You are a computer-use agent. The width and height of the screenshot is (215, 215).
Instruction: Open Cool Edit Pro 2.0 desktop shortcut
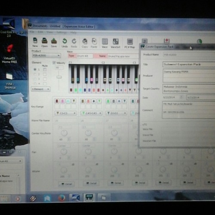[x=9, y=28]
